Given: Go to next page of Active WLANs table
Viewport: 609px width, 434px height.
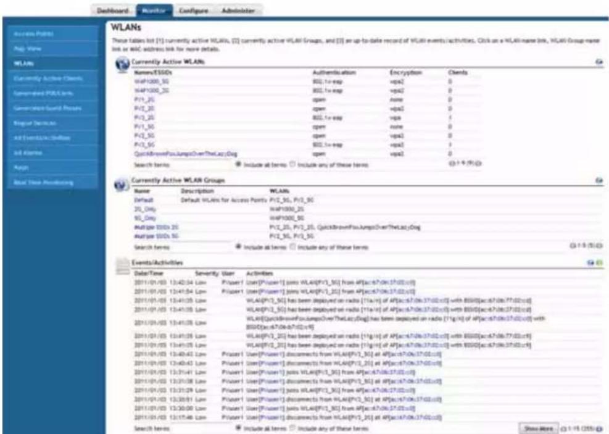Looking at the screenshot, I should 479,164.
